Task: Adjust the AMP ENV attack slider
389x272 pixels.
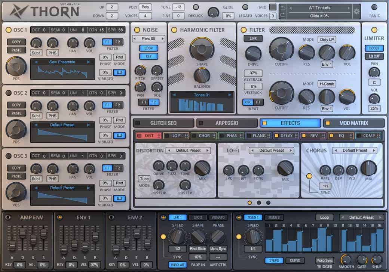Action: (x=12, y=245)
